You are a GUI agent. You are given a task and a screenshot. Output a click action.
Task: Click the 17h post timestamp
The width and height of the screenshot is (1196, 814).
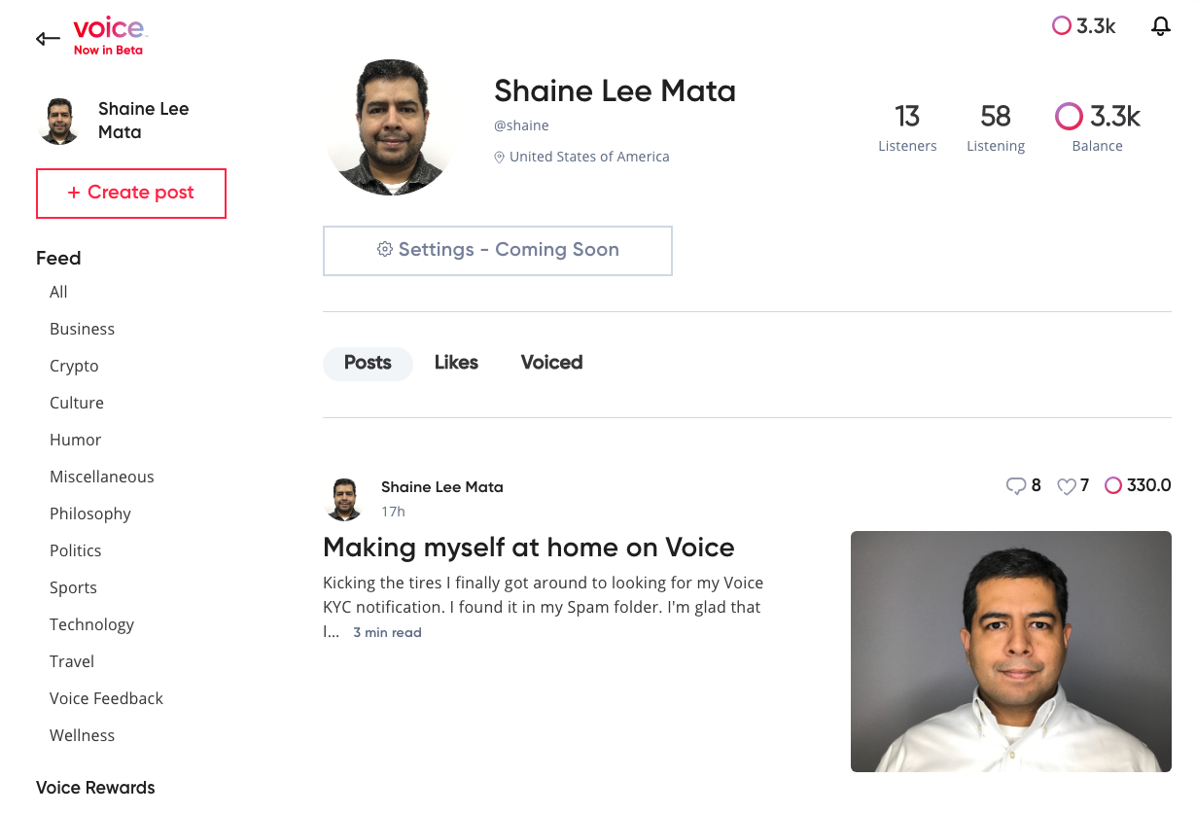[393, 512]
